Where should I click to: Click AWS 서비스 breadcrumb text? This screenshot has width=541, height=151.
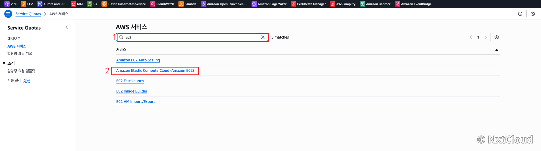click(59, 14)
